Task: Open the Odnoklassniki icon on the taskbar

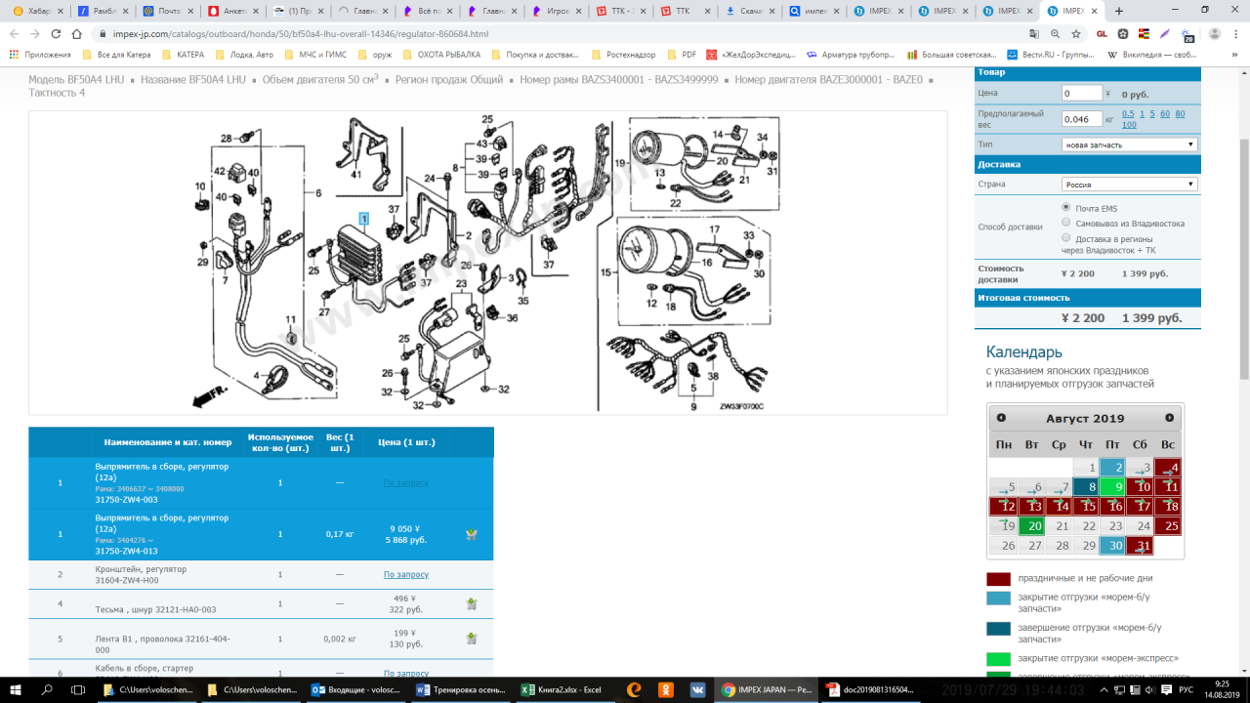Action: (666, 689)
